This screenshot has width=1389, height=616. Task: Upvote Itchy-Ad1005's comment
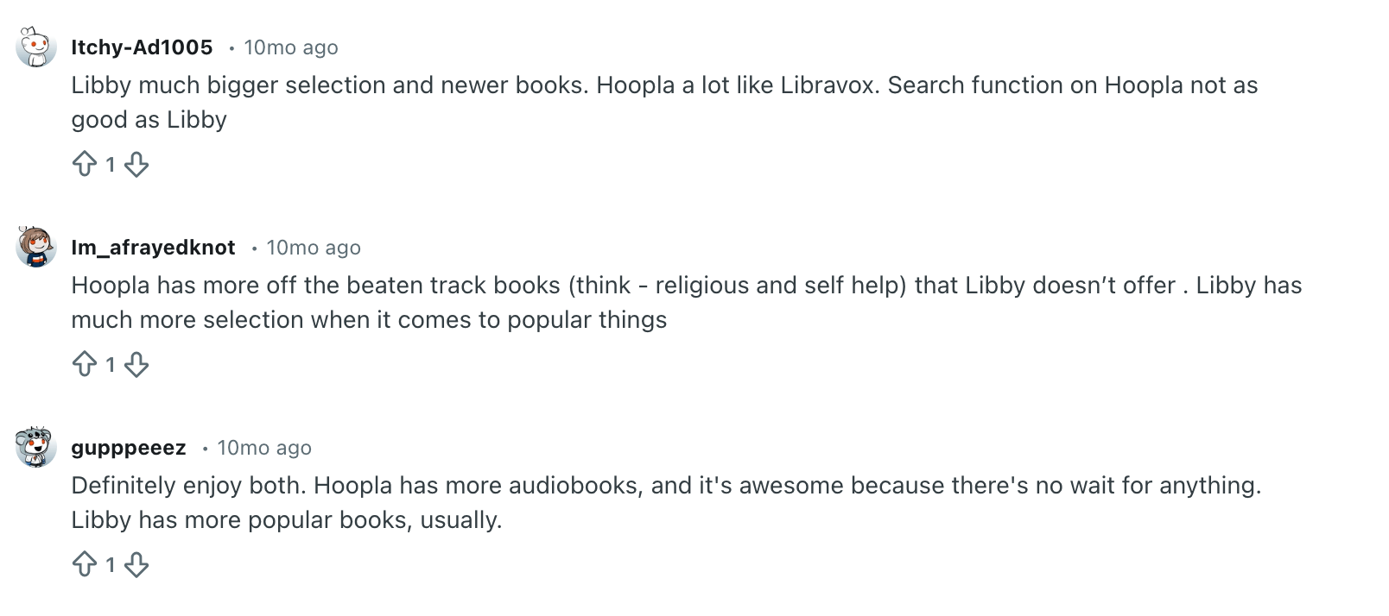click(x=86, y=164)
